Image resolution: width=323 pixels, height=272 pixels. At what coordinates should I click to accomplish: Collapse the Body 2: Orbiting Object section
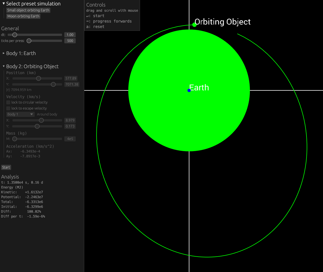click(4, 66)
